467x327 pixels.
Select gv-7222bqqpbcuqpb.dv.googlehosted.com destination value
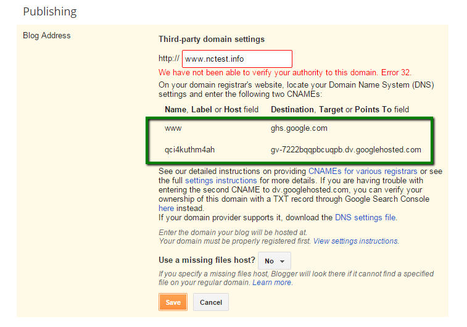(346, 149)
